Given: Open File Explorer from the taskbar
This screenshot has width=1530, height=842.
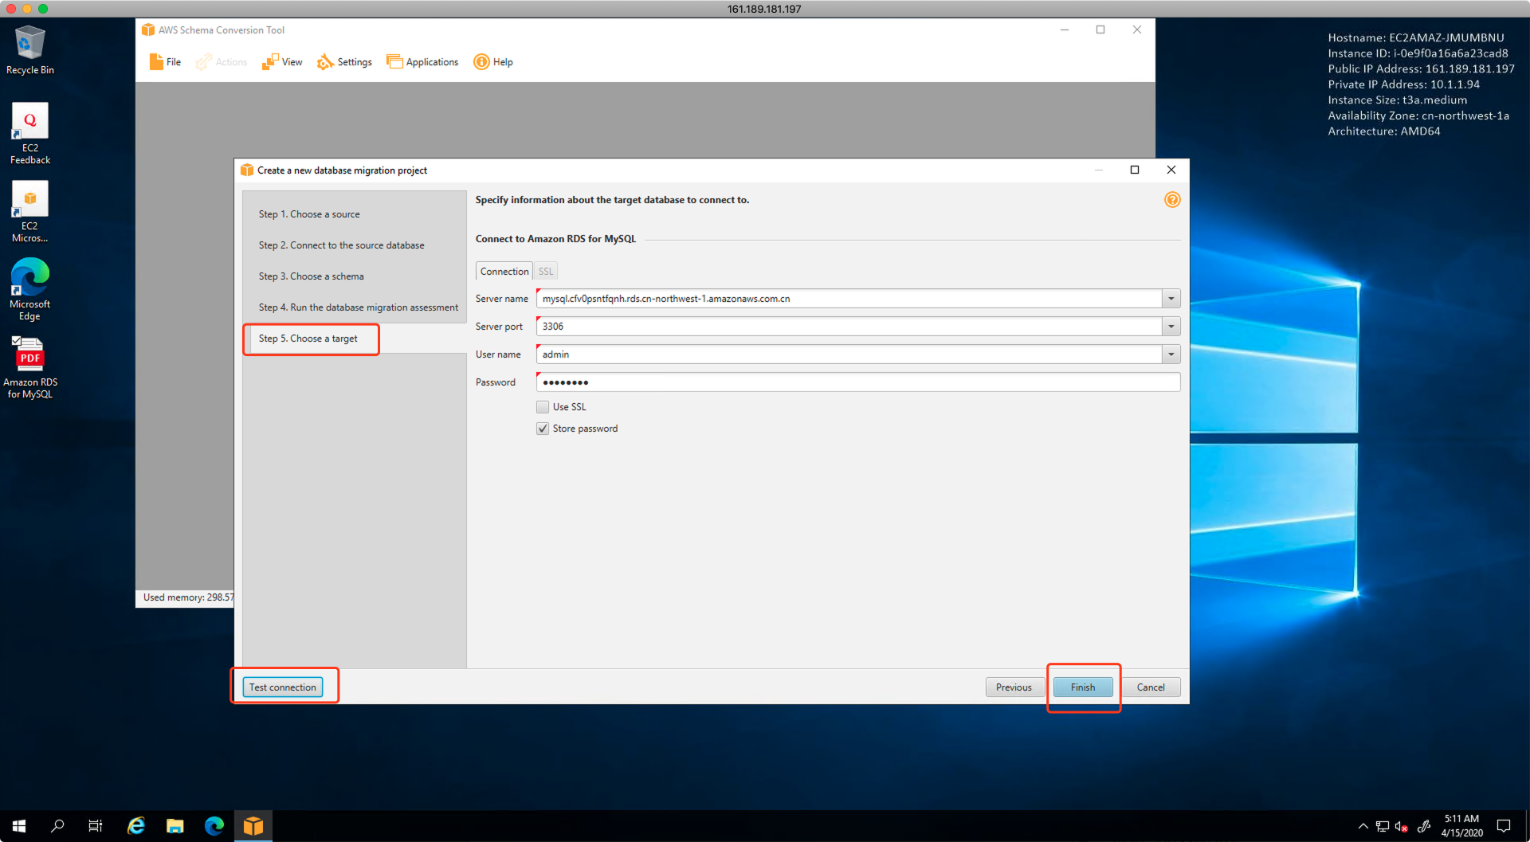Looking at the screenshot, I should [x=175, y=826].
